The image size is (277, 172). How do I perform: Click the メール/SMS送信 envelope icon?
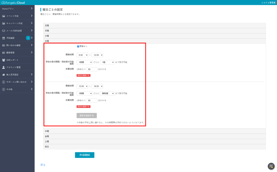(x=4, y=31)
